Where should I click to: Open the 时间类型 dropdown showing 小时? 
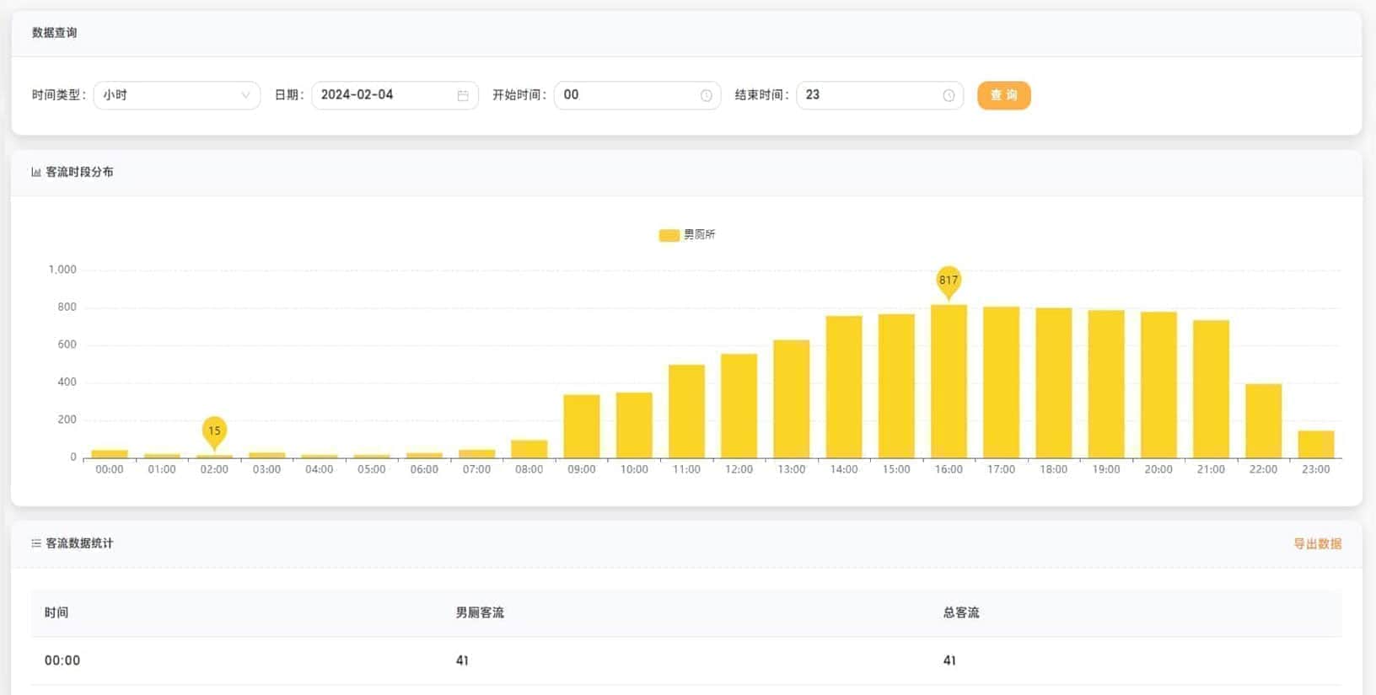[x=169, y=95]
